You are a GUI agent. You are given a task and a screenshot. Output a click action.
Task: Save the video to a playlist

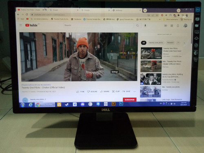[x=126, y=91]
